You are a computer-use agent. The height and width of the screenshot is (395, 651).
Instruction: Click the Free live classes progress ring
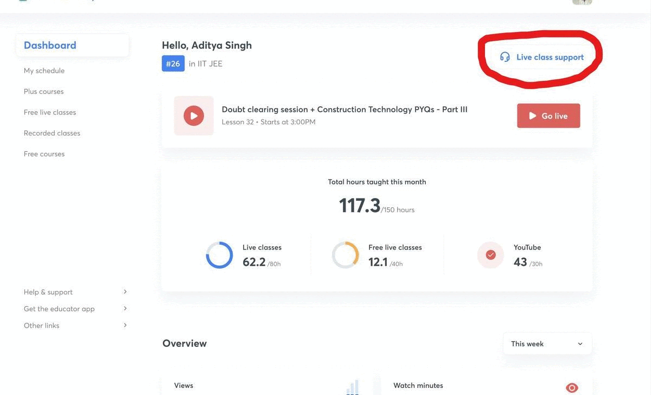point(345,255)
